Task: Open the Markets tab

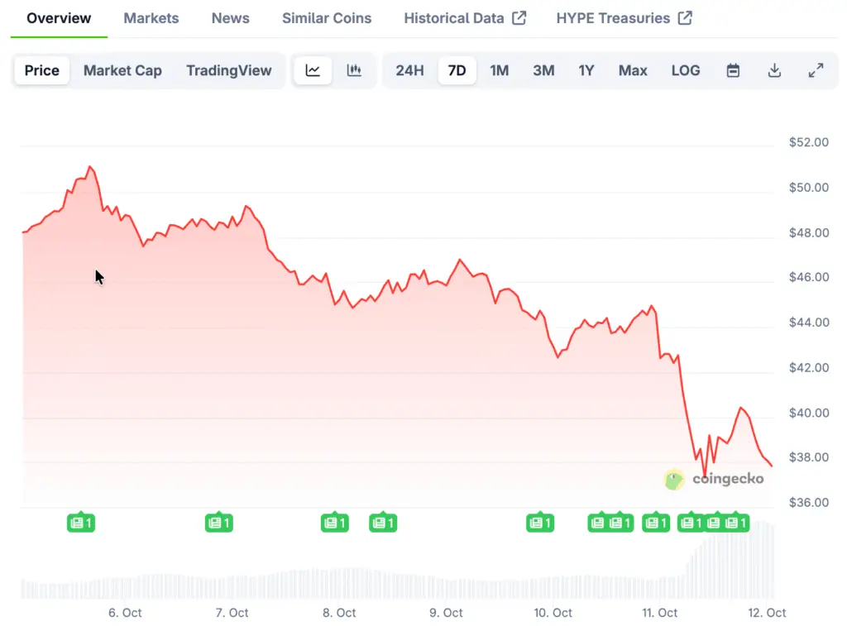Action: point(151,18)
